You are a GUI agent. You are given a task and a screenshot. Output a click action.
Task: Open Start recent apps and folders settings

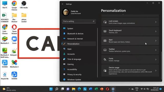click(x=130, y=41)
